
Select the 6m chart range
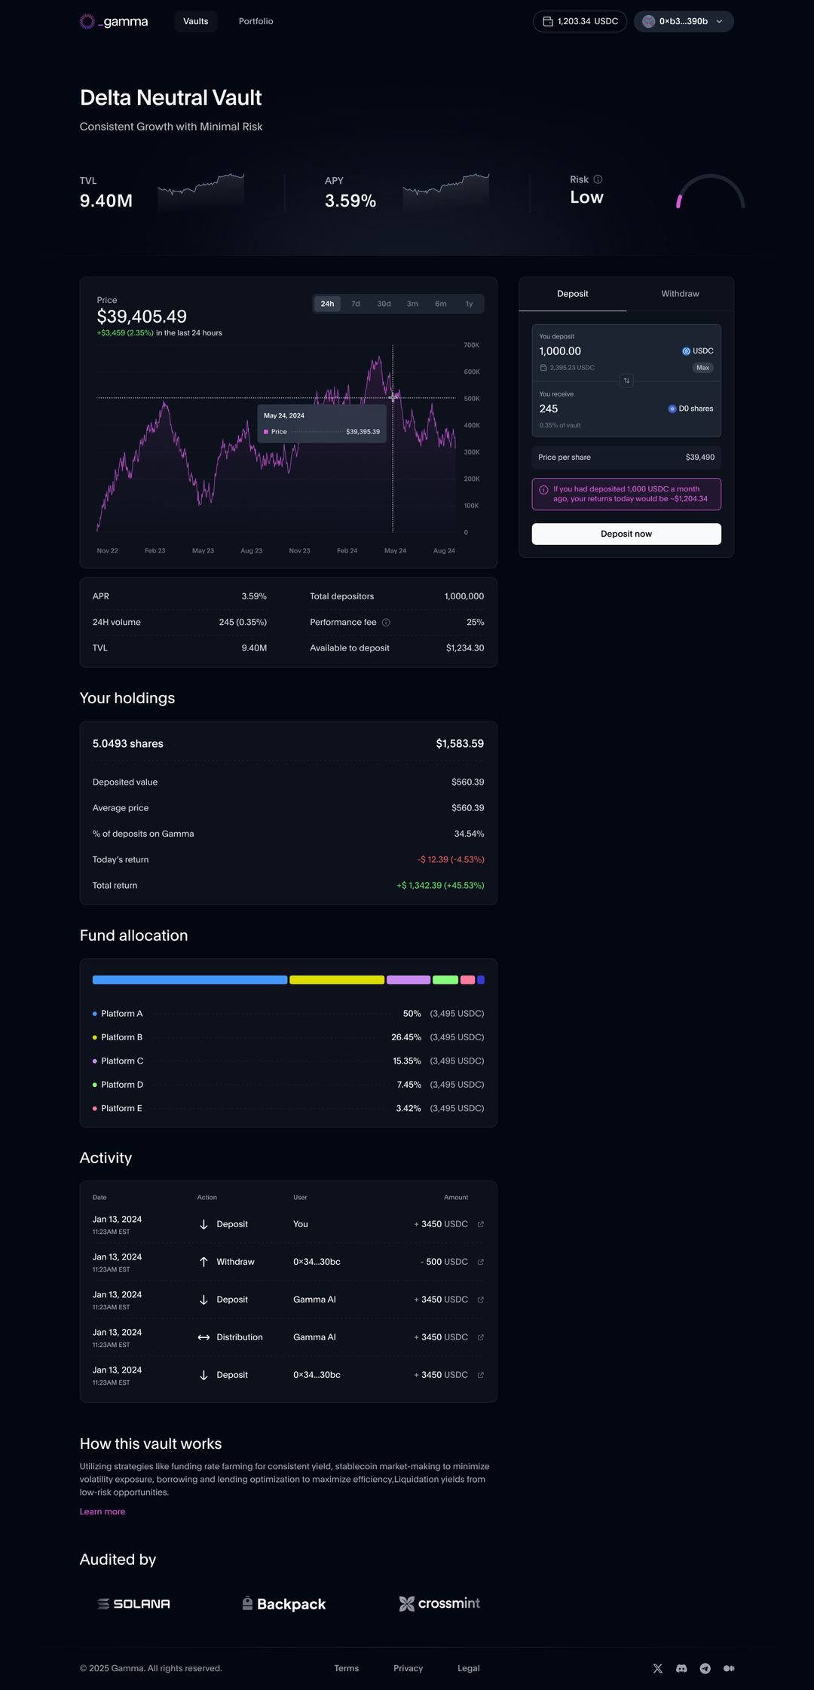point(441,304)
